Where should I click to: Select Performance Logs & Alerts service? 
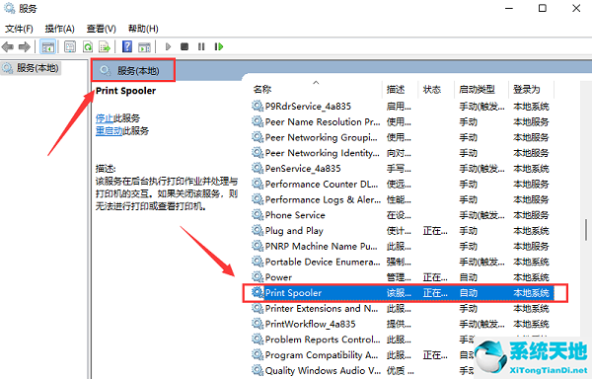[x=403, y=199]
